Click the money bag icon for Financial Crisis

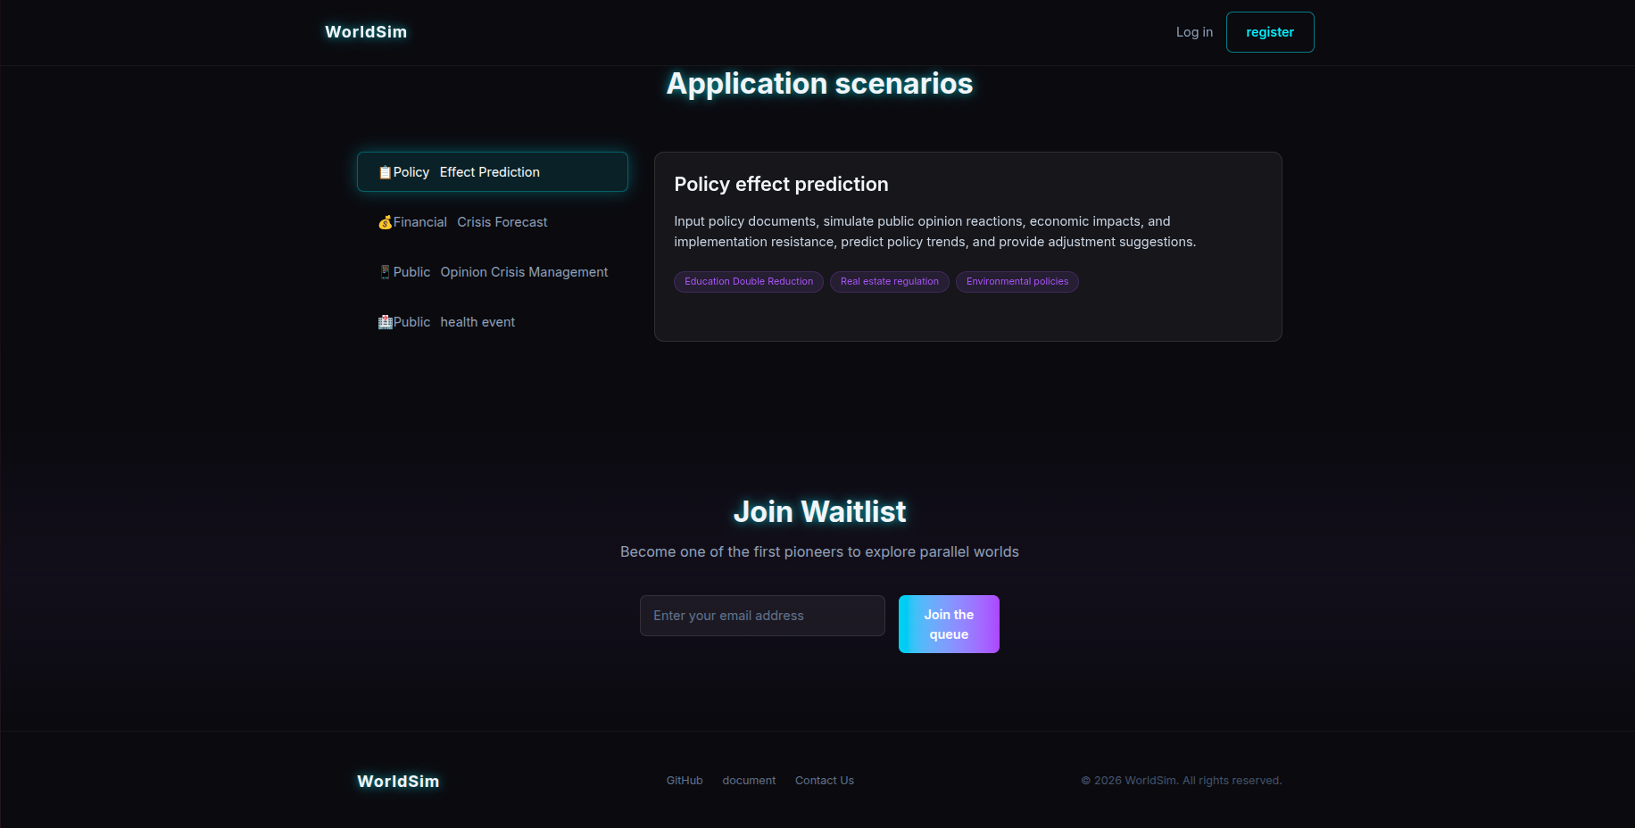tap(385, 222)
